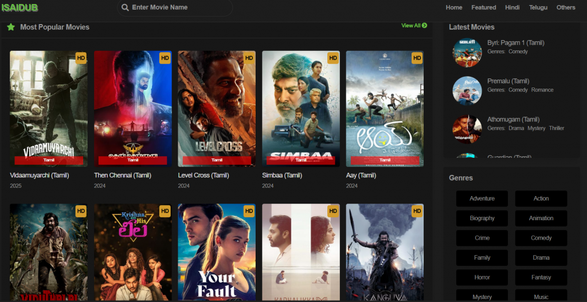Select the Animation genre button

(541, 218)
